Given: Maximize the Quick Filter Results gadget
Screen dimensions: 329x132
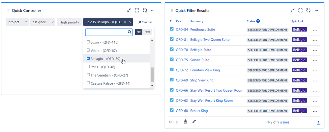Looking at the screenshot, I should pos(300,11).
